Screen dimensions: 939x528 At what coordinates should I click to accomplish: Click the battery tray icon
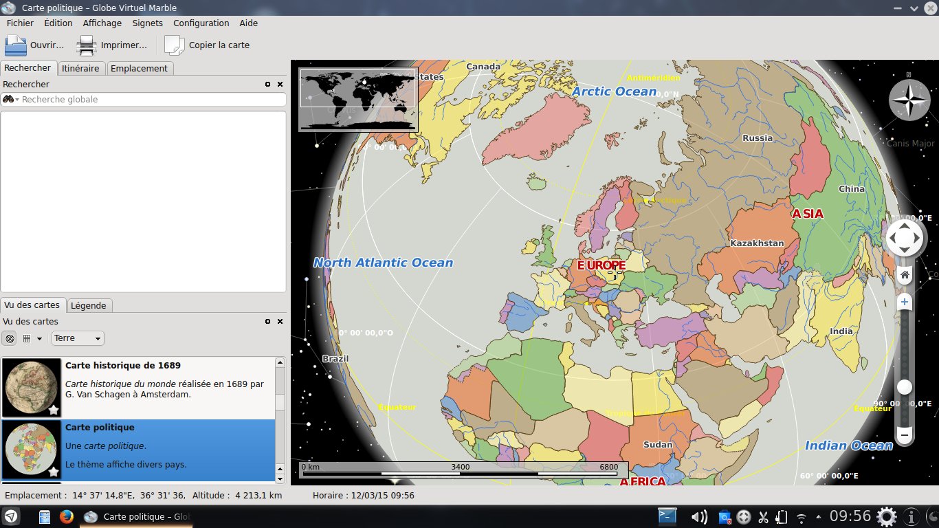(x=782, y=517)
